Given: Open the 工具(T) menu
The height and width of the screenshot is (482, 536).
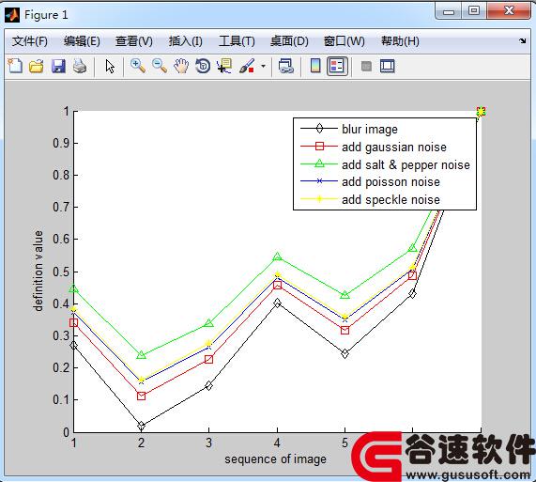Looking at the screenshot, I should click(x=237, y=41).
